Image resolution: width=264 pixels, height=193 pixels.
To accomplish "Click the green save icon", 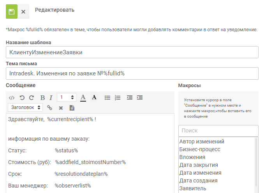I will point(12,12).
